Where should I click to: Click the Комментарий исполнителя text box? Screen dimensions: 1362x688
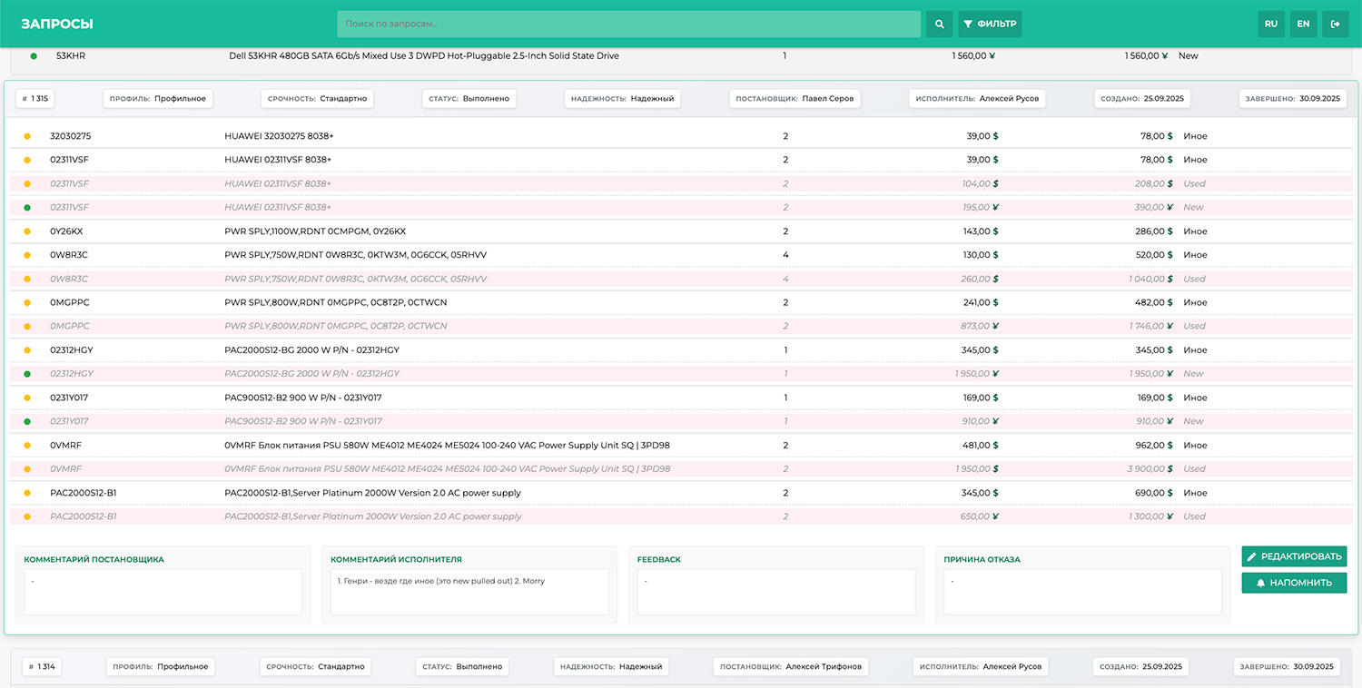coord(469,591)
